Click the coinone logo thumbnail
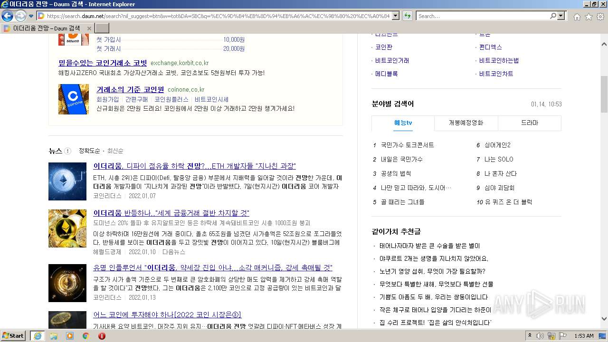Image resolution: width=608 pixels, height=342 pixels. (x=74, y=99)
